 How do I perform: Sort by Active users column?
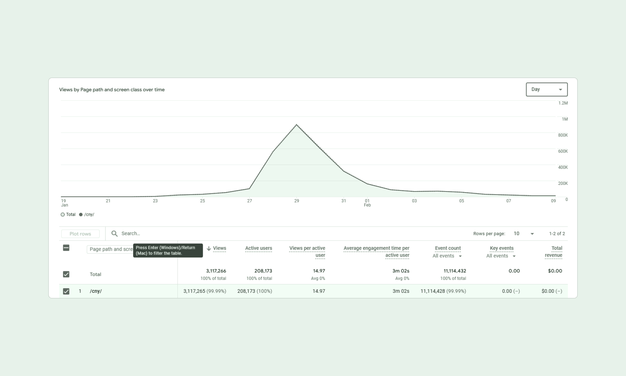click(258, 248)
